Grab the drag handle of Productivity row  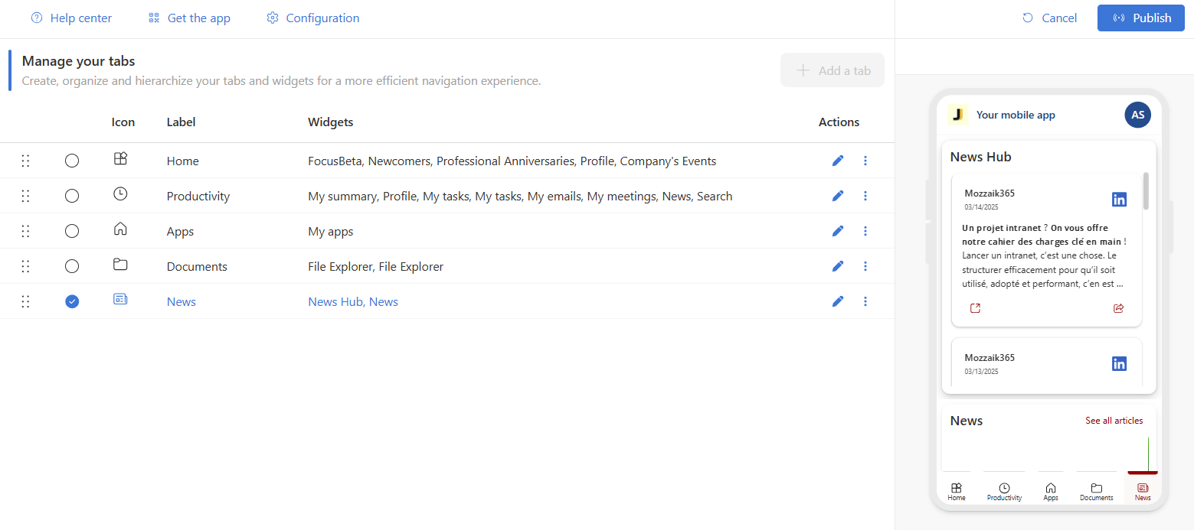[x=25, y=196]
